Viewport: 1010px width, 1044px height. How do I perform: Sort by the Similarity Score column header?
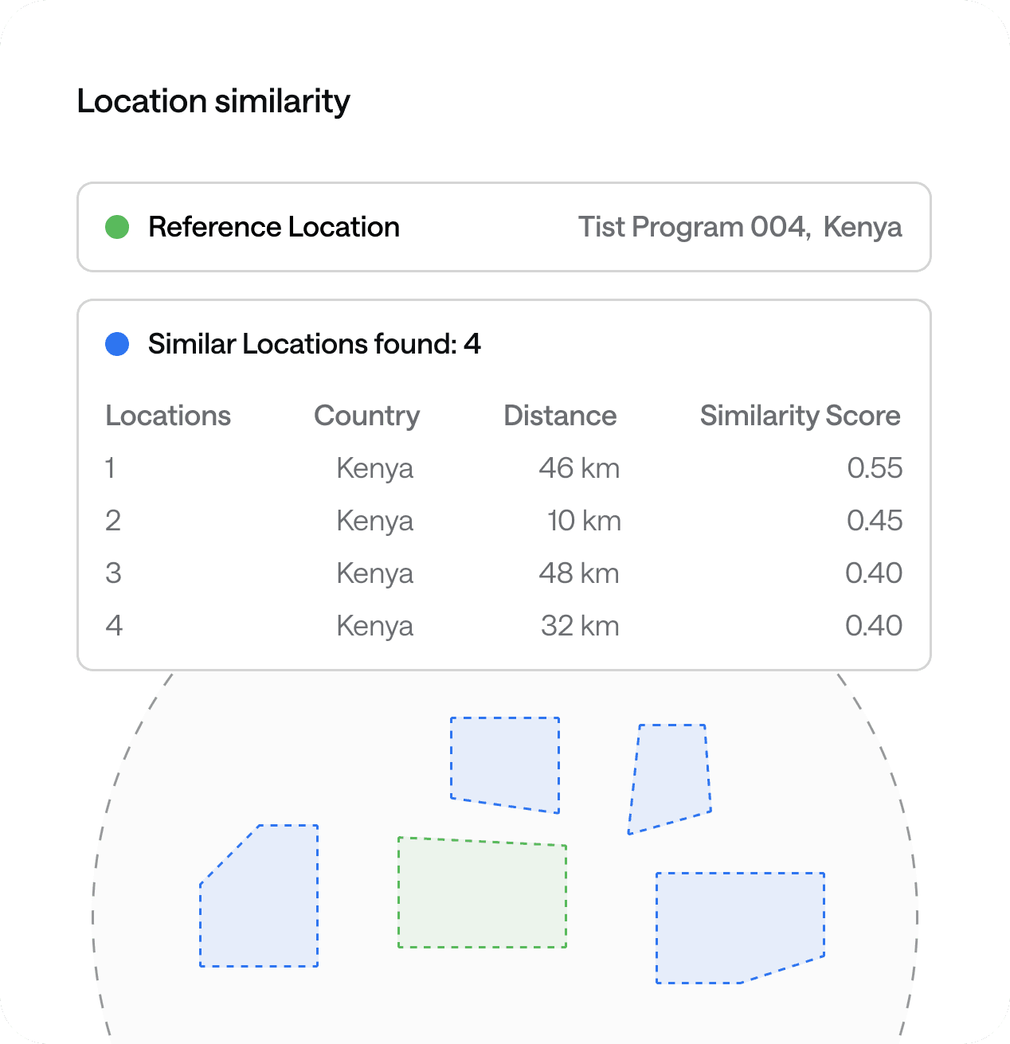pos(800,416)
